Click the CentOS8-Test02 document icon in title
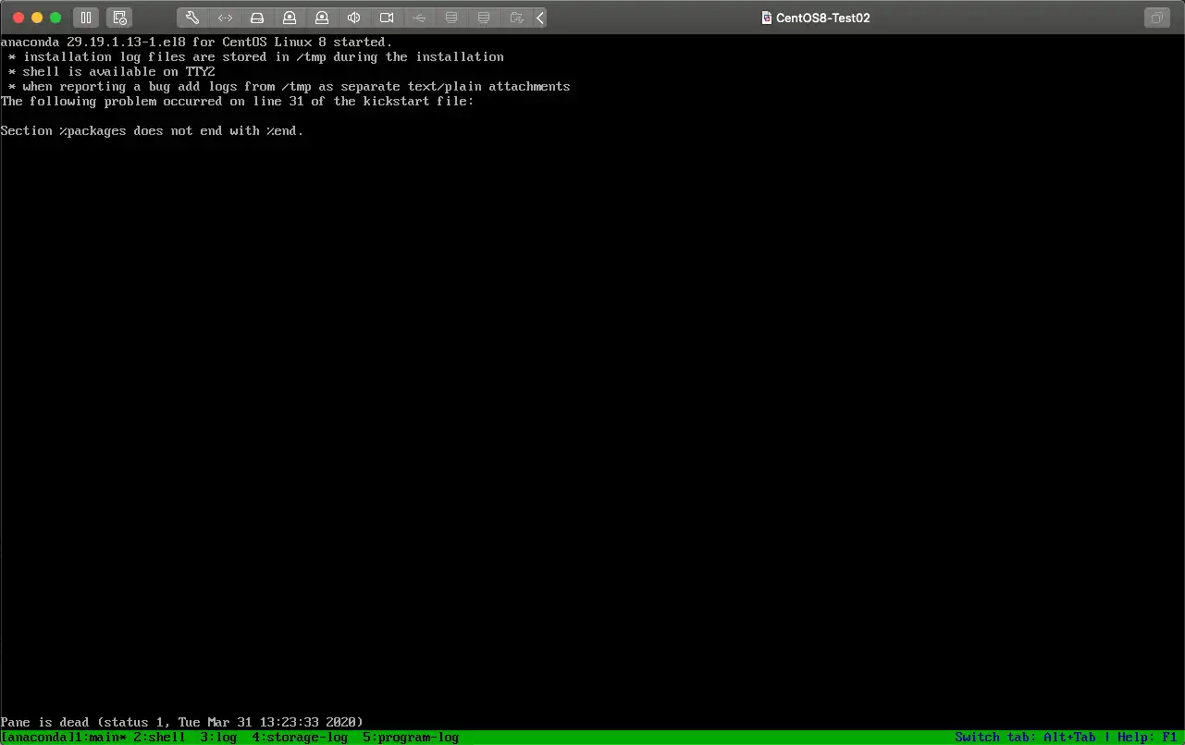Screen dimensions: 1185x745 (x=766, y=18)
